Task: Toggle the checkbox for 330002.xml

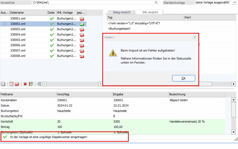Action: pyautogui.click(x=5, y=24)
